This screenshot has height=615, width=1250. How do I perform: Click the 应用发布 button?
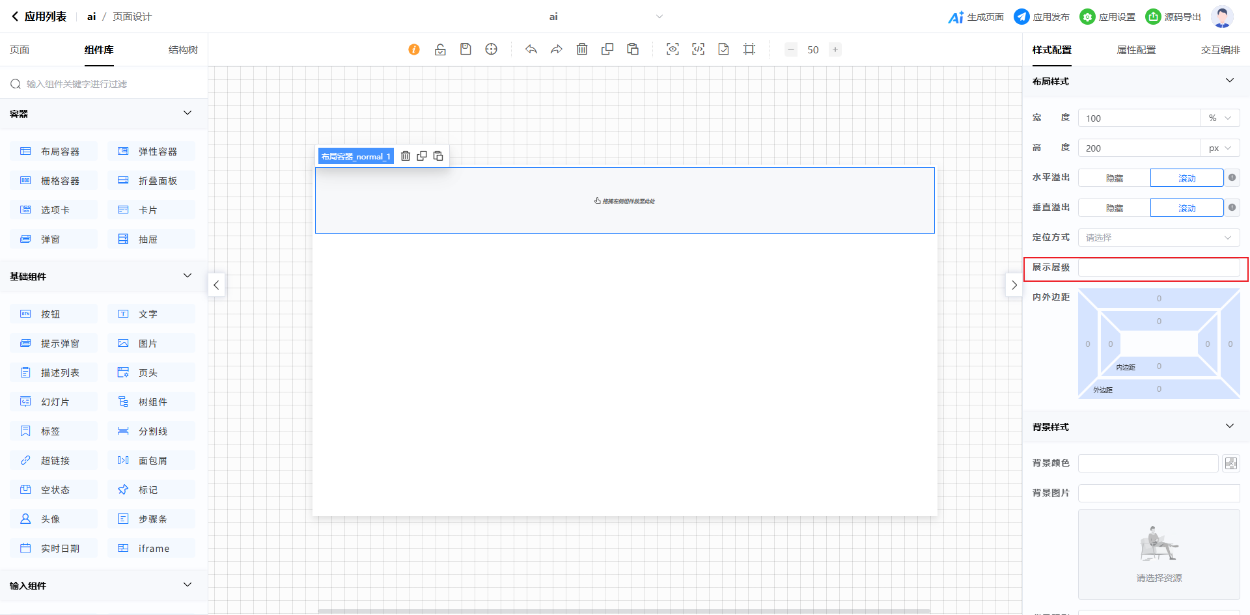tap(1042, 17)
